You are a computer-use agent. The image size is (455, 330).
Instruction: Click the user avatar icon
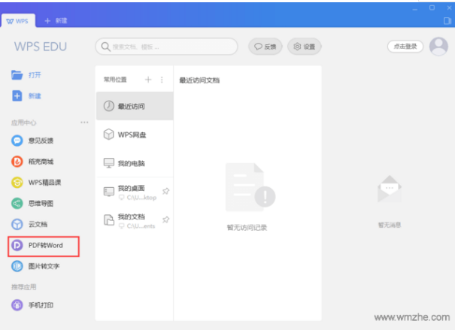(x=438, y=47)
